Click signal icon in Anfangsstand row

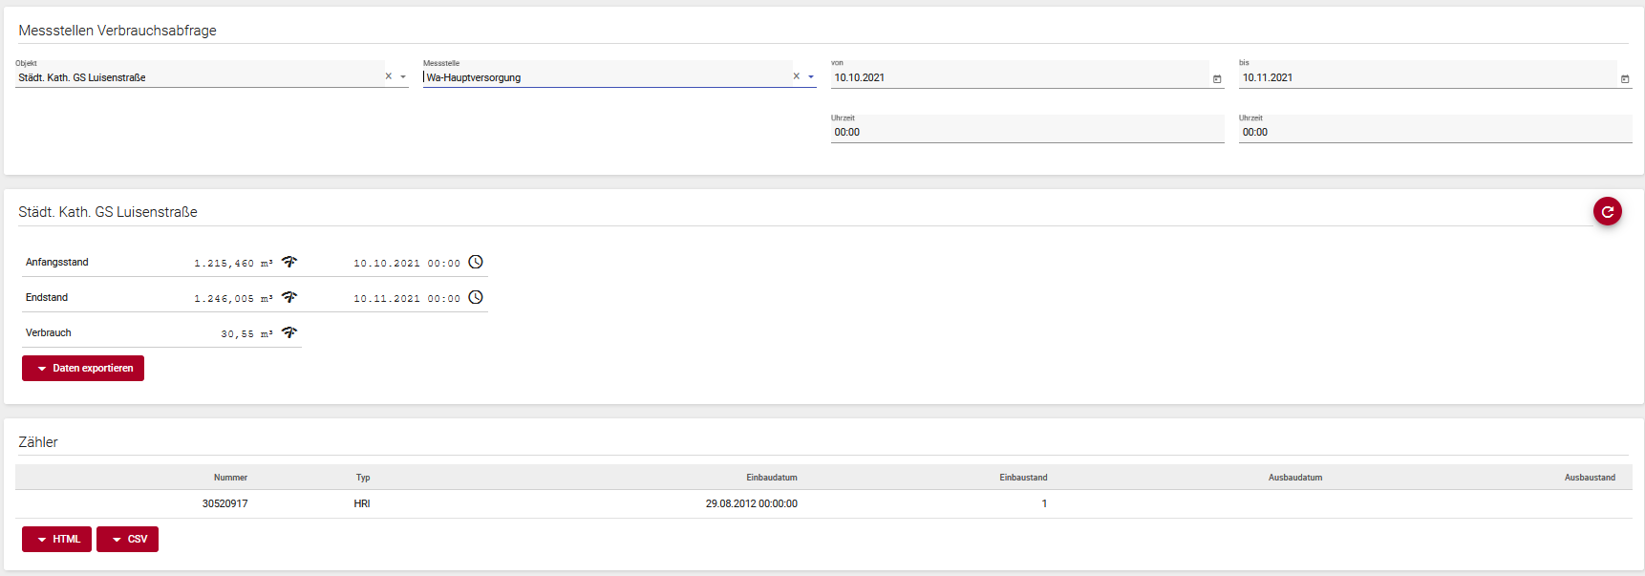coord(289,262)
